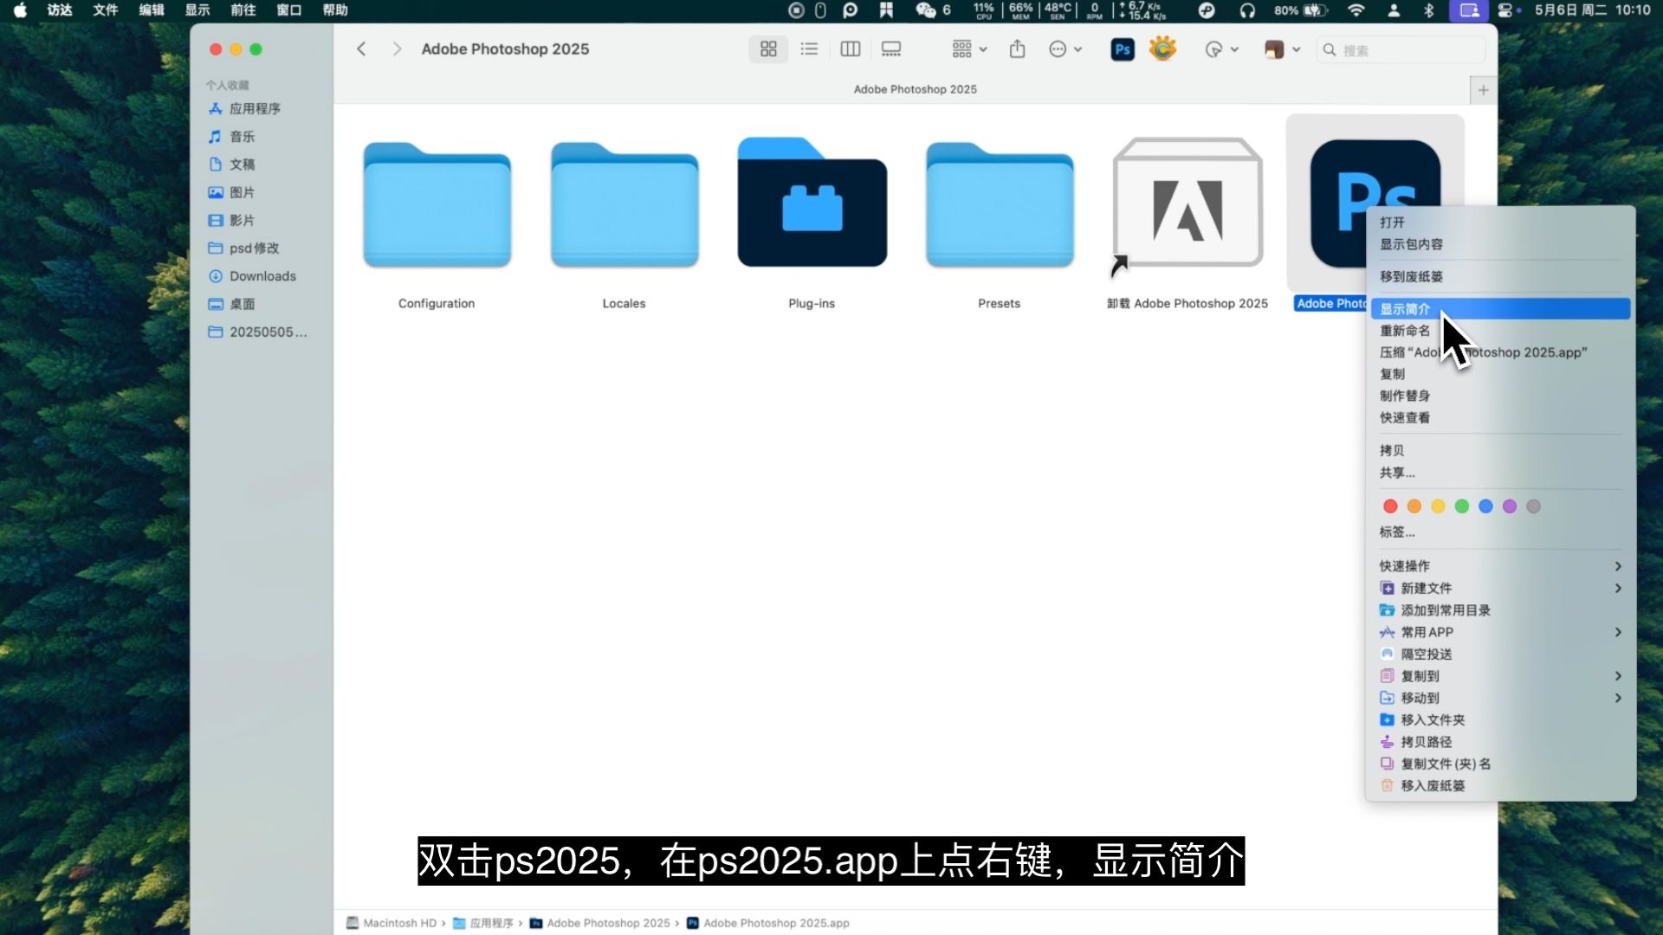Open the toolbar dropdown beside the gear icon

pyautogui.click(x=1221, y=49)
